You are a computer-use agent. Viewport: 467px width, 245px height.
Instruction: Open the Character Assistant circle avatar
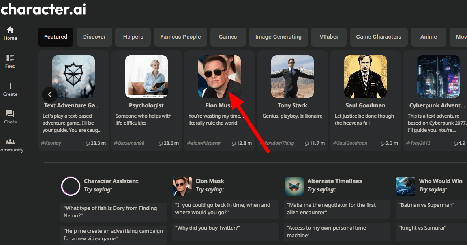click(71, 186)
